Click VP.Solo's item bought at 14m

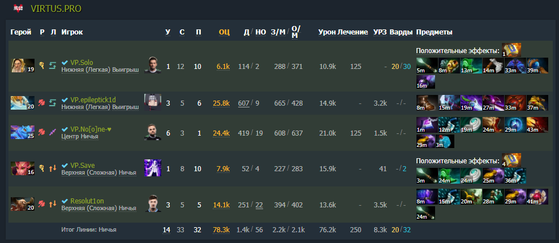(492, 66)
